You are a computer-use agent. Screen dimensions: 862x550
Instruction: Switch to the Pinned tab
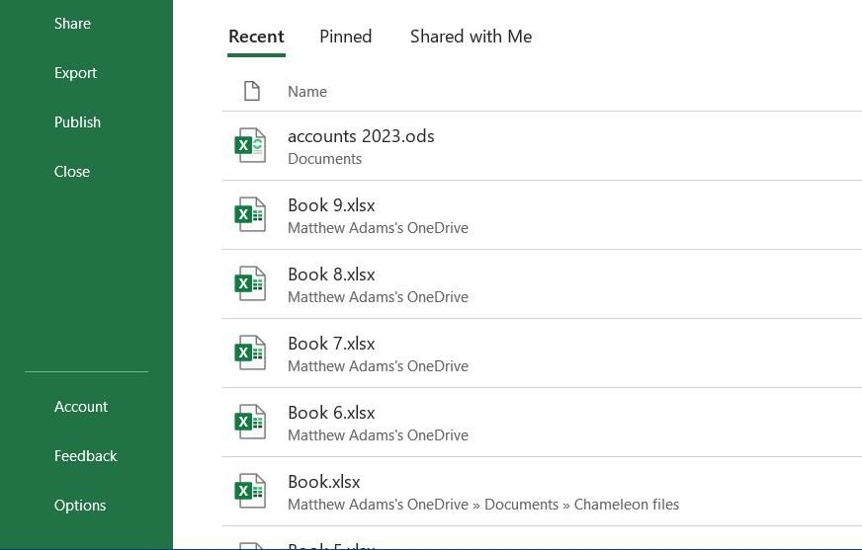click(x=345, y=37)
